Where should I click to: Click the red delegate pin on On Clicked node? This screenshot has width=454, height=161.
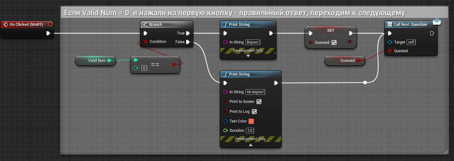50,24
